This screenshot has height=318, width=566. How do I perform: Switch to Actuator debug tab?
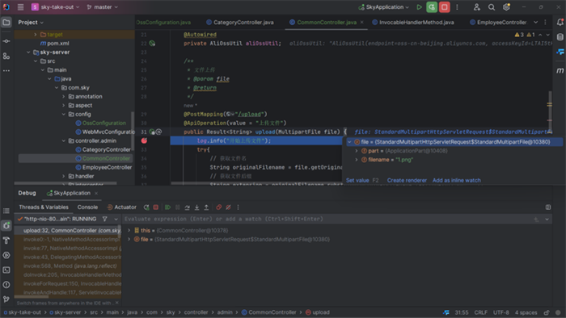tap(121, 207)
